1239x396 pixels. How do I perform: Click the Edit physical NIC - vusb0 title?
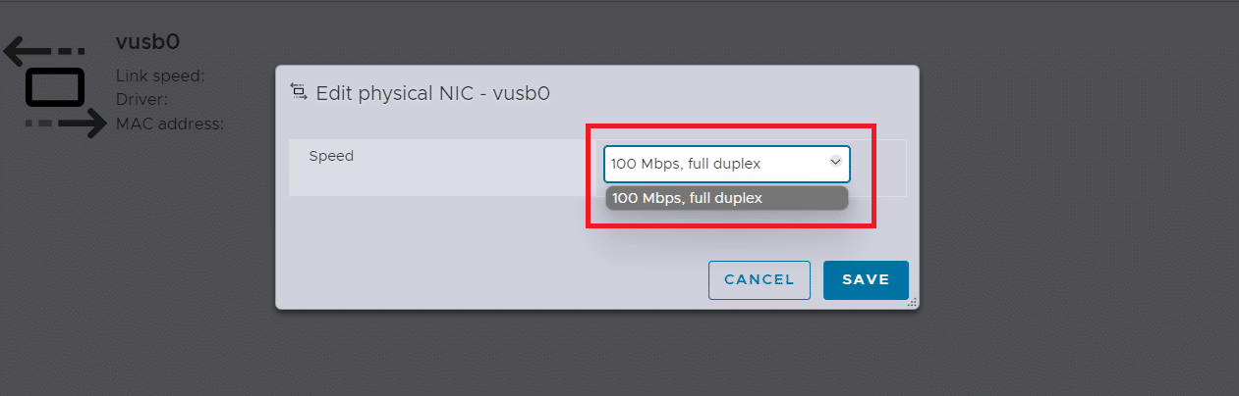coord(432,94)
